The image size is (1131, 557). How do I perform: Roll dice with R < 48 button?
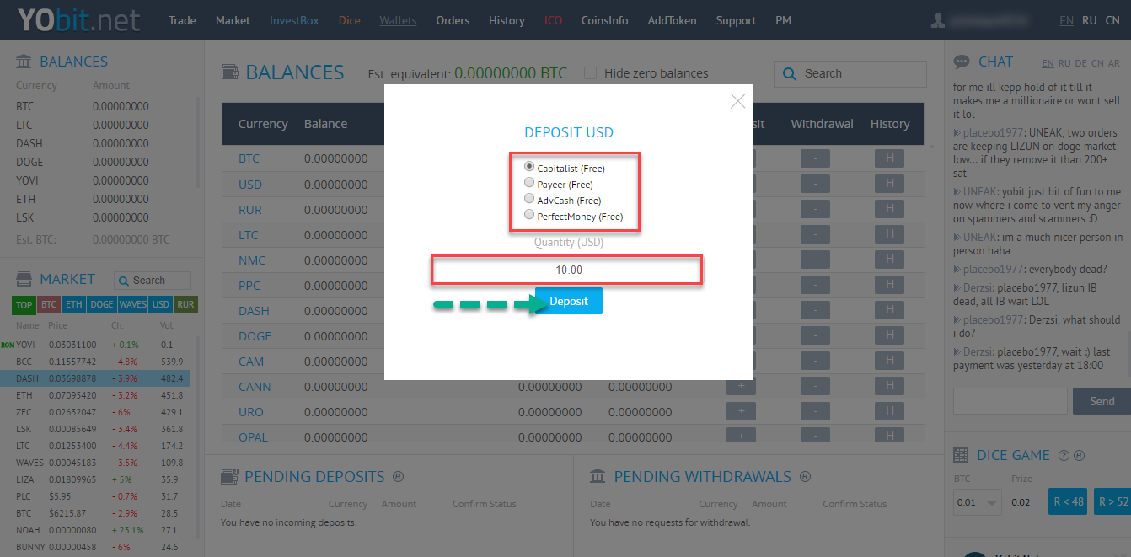click(x=1068, y=501)
